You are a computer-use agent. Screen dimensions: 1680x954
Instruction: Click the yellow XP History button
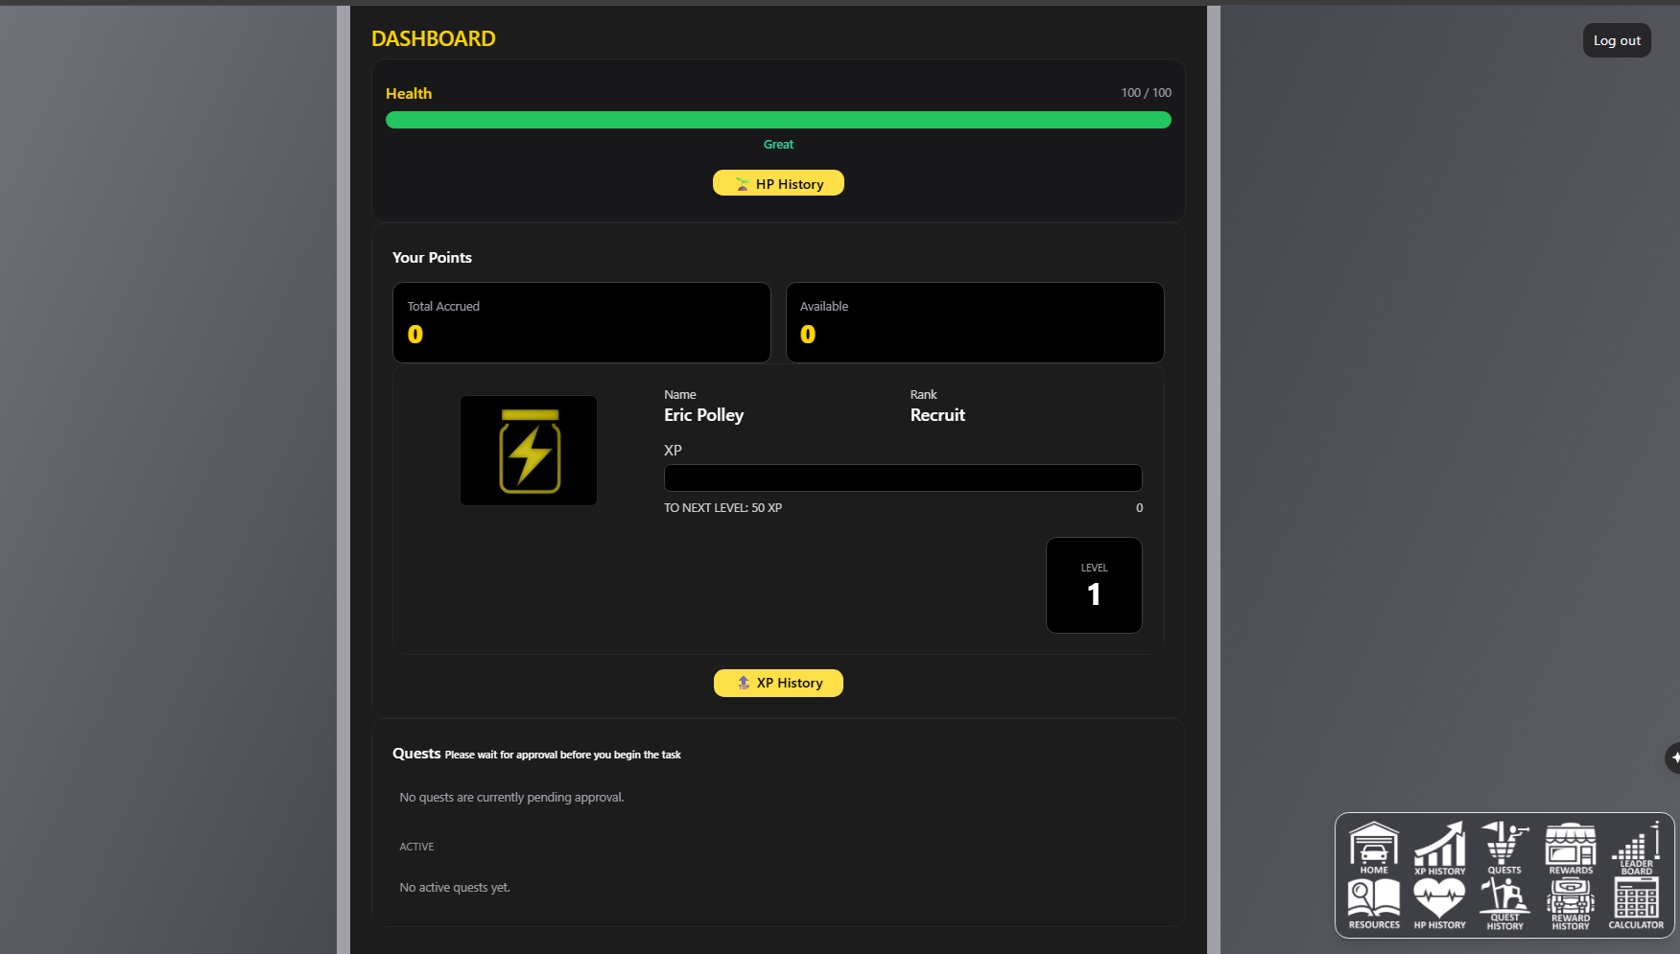[778, 683]
